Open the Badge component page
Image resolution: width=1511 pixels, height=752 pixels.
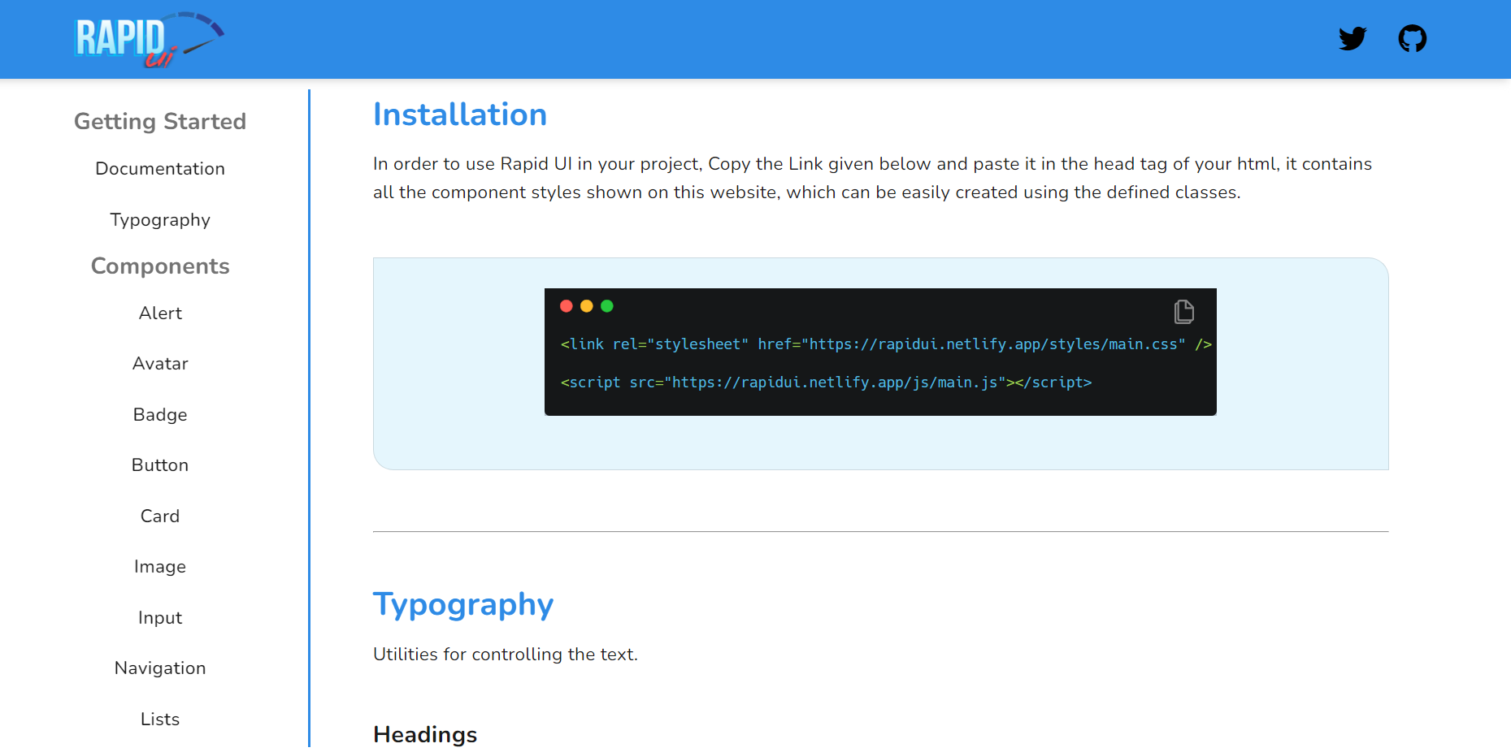pyautogui.click(x=160, y=415)
